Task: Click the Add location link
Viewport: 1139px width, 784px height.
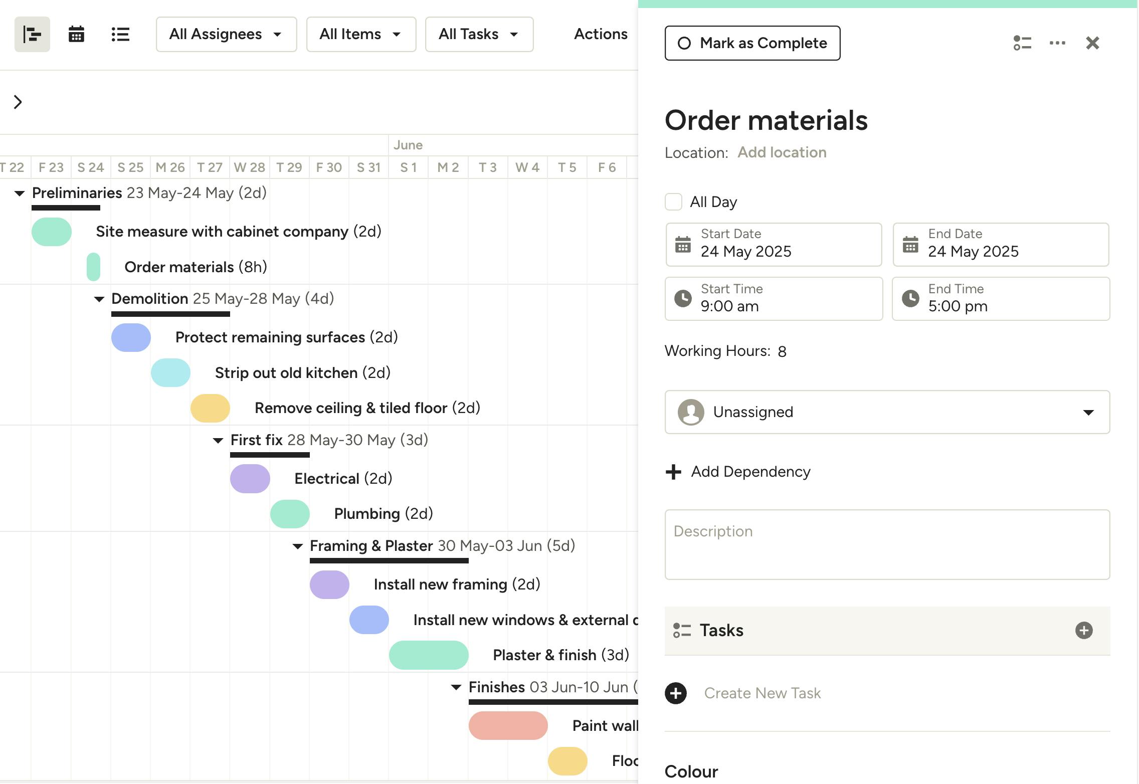Action: click(x=782, y=152)
